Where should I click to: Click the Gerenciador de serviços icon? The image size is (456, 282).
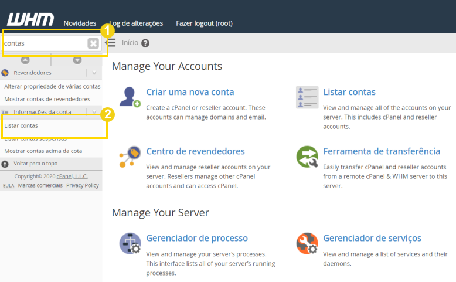307,243
